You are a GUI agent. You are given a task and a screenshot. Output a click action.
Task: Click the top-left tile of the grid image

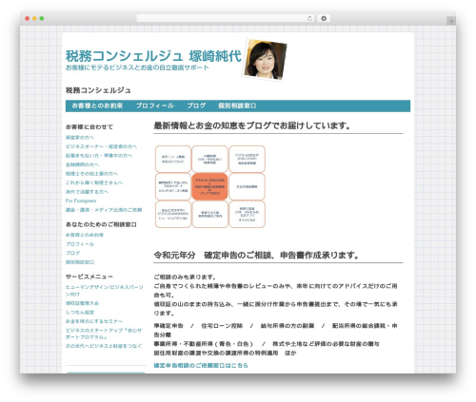[x=173, y=159]
